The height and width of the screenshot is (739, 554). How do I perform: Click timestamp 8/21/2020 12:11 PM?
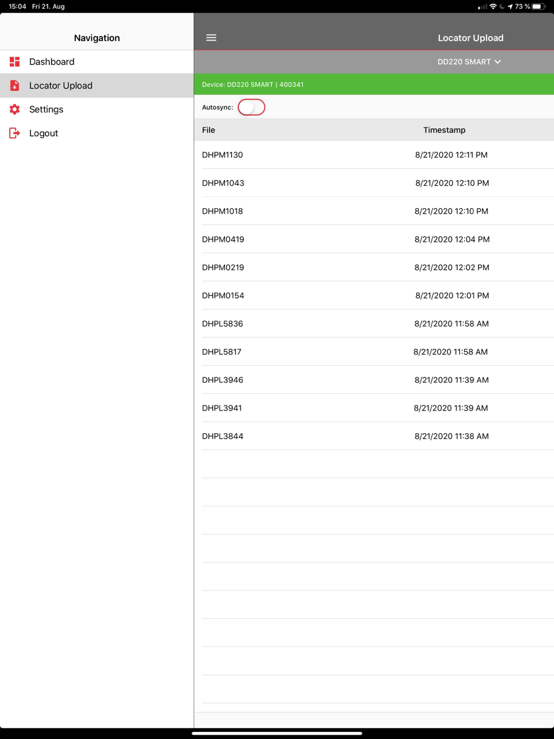click(x=452, y=155)
